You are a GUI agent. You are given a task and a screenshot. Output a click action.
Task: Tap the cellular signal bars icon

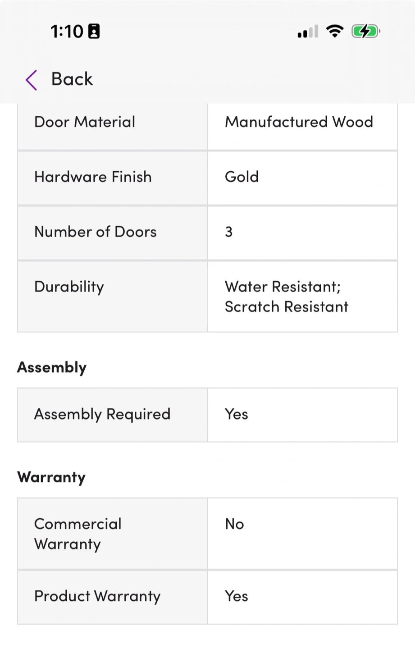(308, 32)
